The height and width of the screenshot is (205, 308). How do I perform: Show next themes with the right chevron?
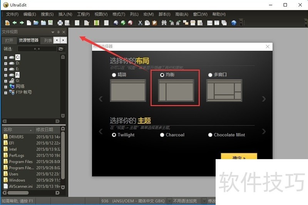[x=264, y=131]
